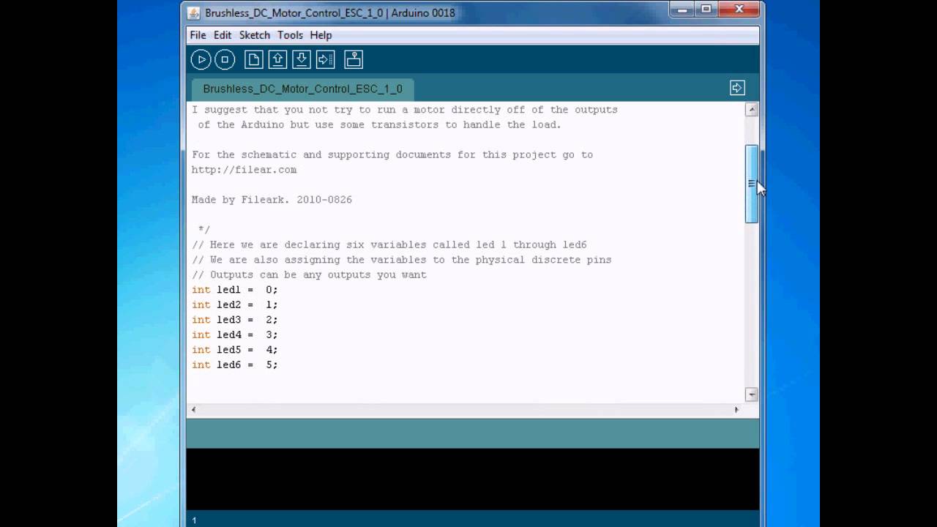937x527 pixels.
Task: Click the horizontal scrollbar right arrow
Action: 736,410
